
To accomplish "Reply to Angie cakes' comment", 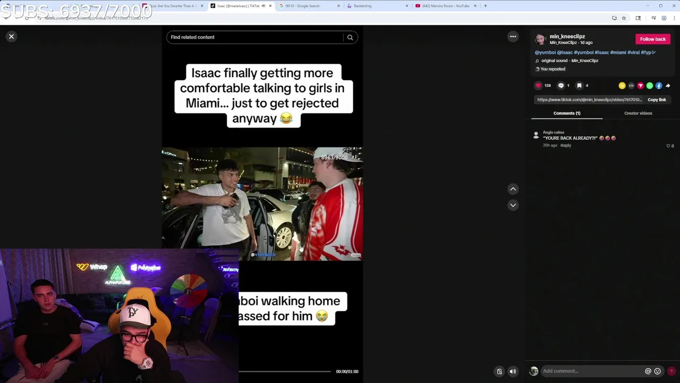I will (566, 145).
